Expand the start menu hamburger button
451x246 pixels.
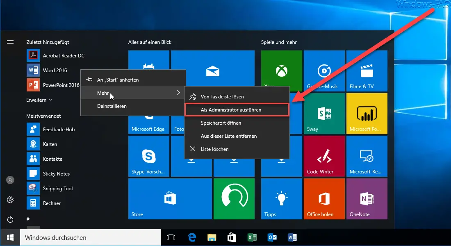pyautogui.click(x=10, y=42)
